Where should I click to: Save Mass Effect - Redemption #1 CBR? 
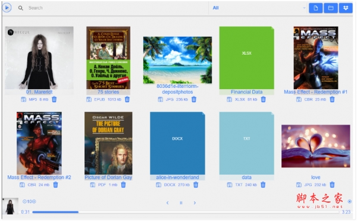coord(299,99)
